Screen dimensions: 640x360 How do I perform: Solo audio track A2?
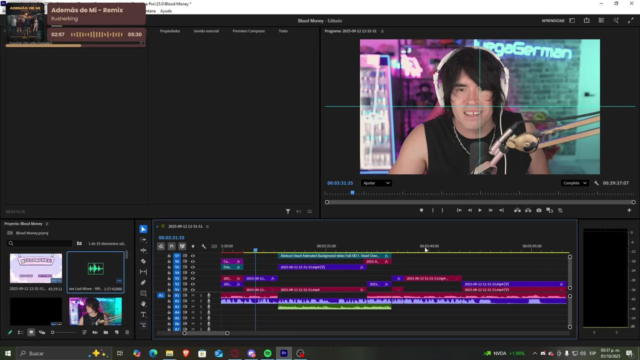point(201,301)
